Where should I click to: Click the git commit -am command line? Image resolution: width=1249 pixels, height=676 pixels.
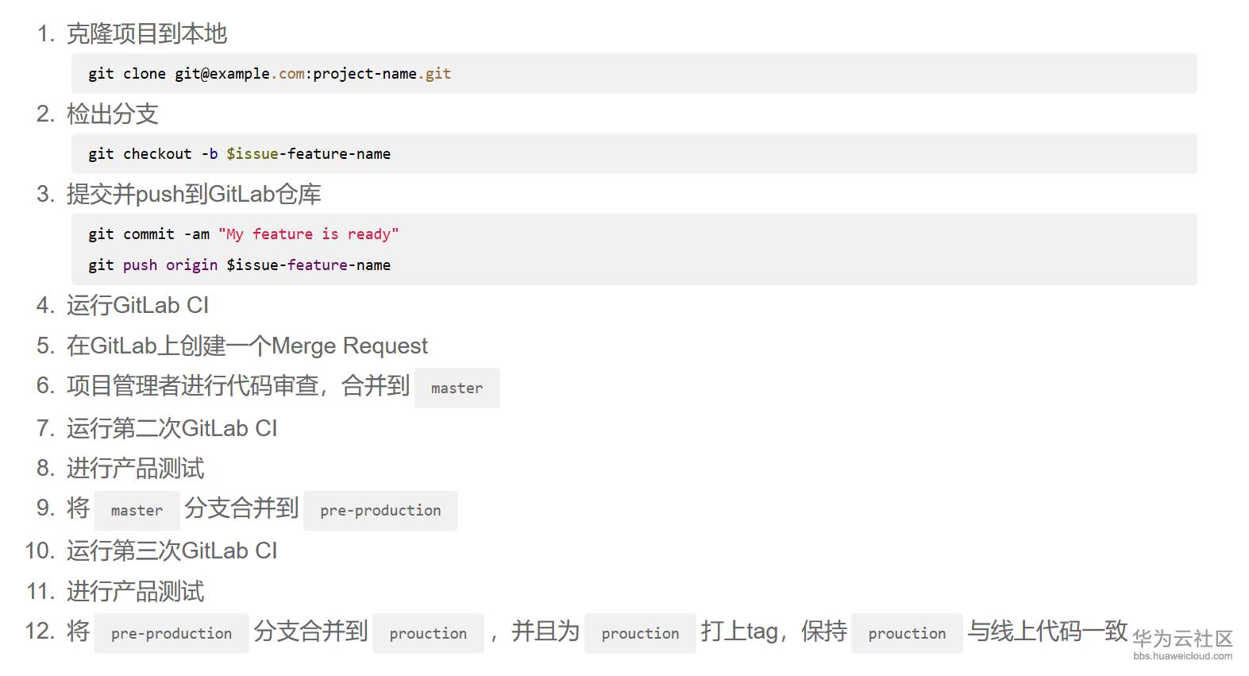243,234
